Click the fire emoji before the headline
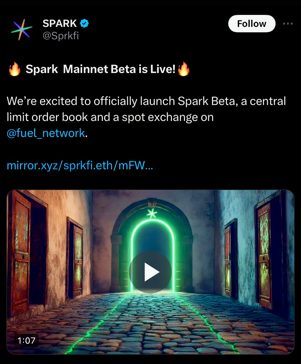 [x=15, y=69]
